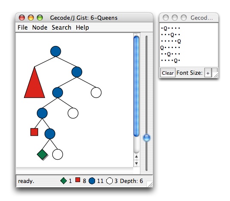Click the 'Depth: 6' status text

[131, 181]
